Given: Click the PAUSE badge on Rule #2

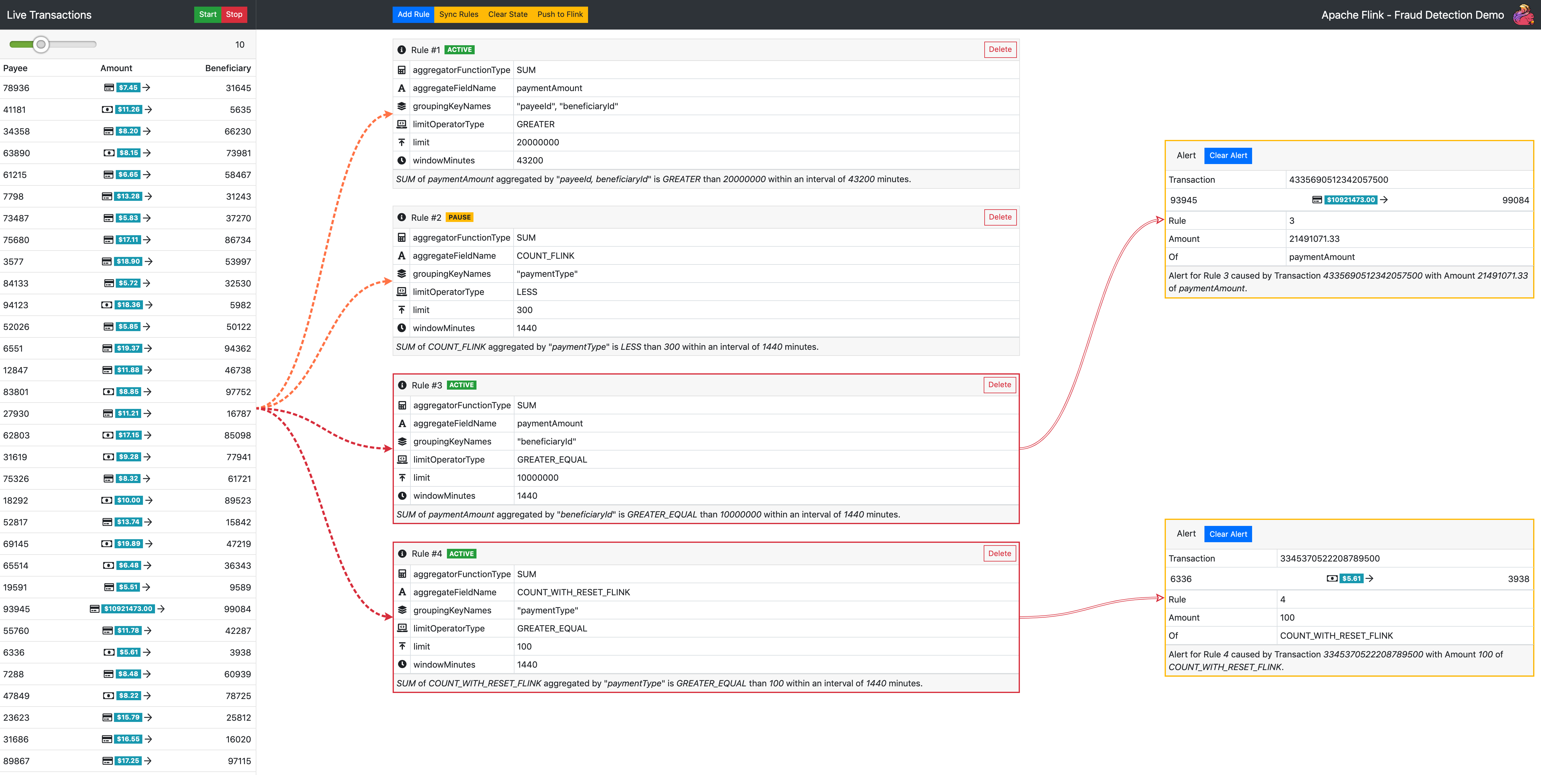Looking at the screenshot, I should pos(459,217).
